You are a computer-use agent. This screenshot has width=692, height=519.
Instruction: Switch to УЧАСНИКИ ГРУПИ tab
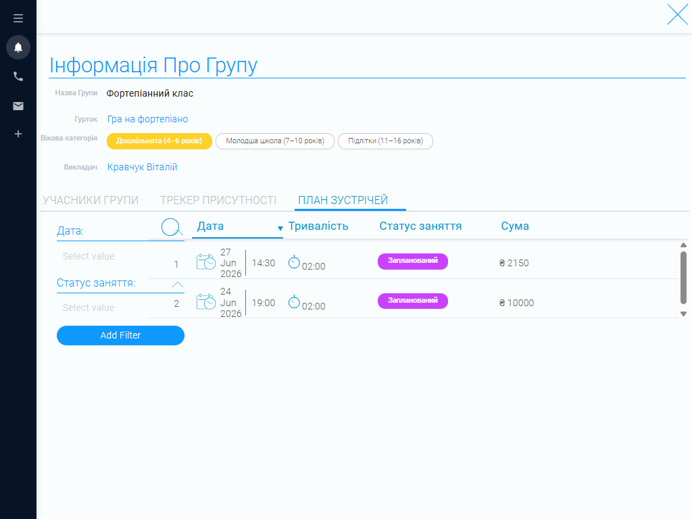[x=91, y=200]
